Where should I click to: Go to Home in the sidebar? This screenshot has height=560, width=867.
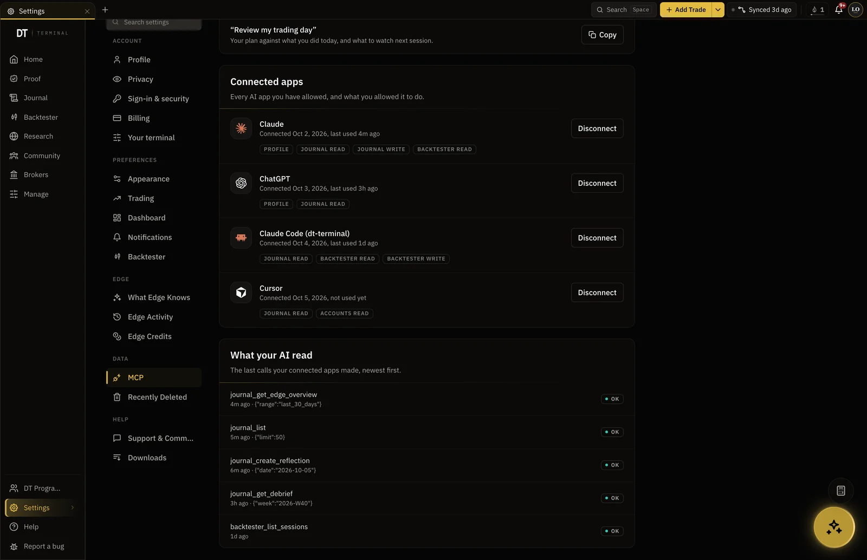pyautogui.click(x=43, y=60)
